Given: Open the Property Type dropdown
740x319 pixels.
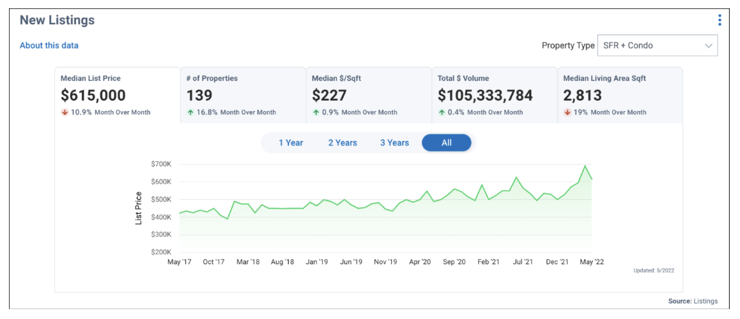Looking at the screenshot, I should pyautogui.click(x=658, y=46).
